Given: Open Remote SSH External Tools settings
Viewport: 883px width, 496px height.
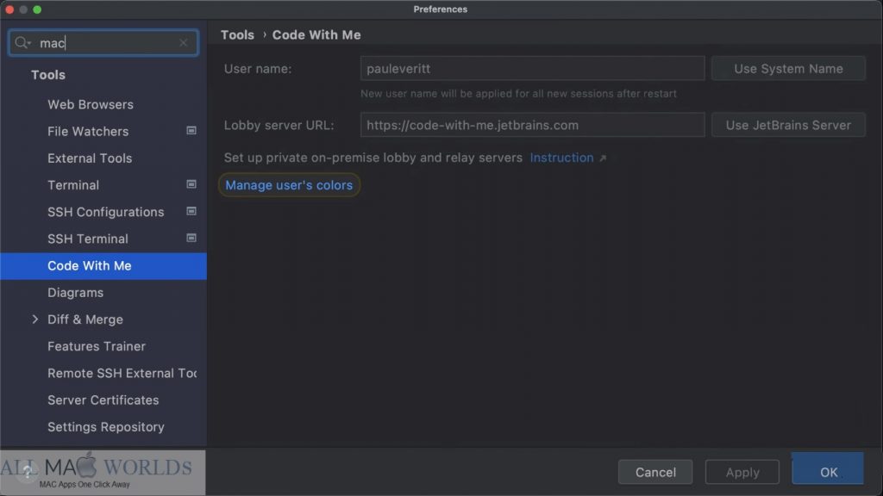Looking at the screenshot, I should (122, 374).
